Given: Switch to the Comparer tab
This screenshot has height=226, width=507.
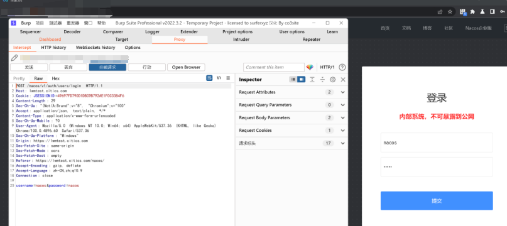Looking at the screenshot, I should click(x=113, y=31).
